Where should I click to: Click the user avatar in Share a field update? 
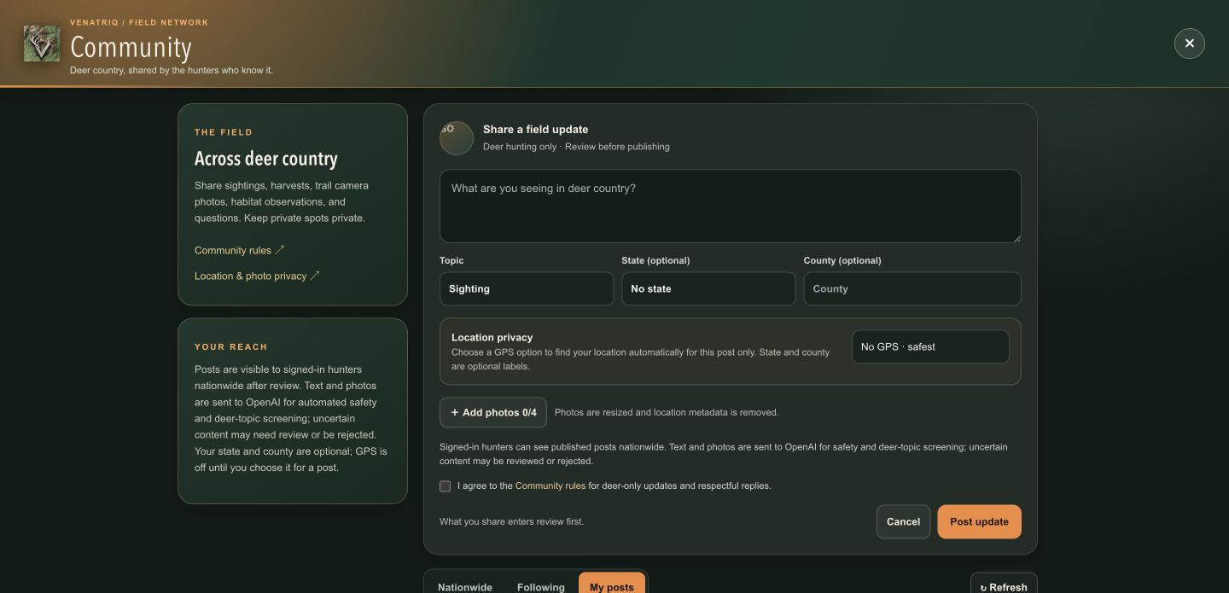[x=457, y=138]
